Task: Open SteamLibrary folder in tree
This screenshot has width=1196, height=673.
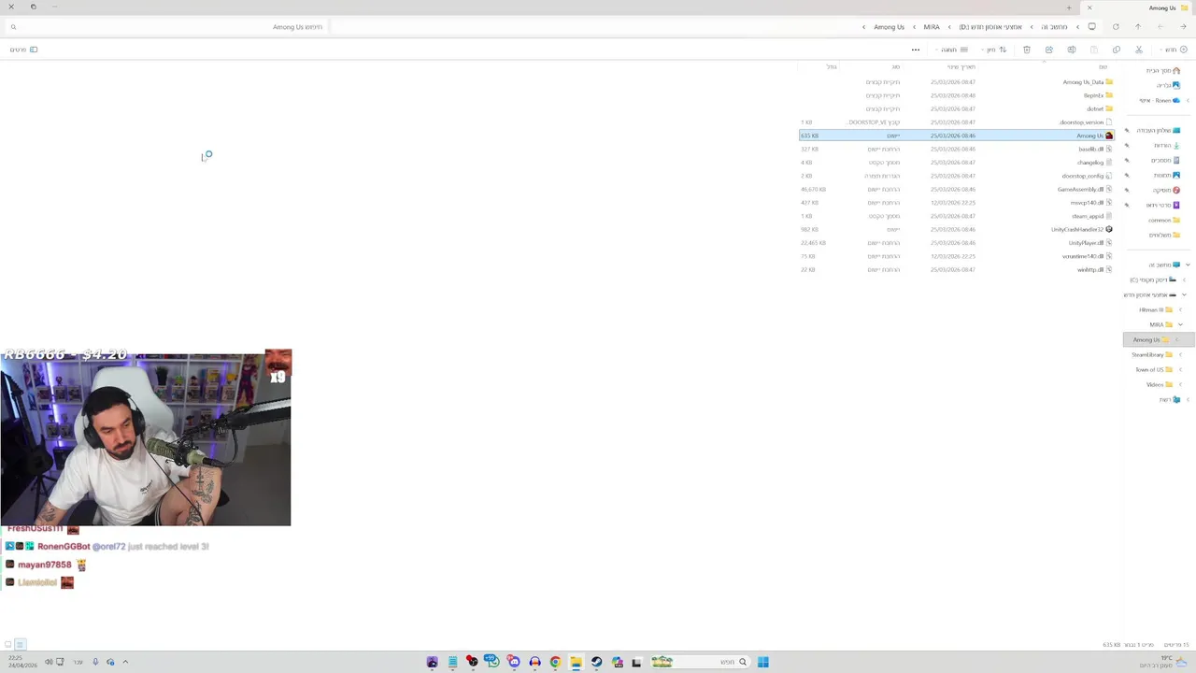Action: (1150, 354)
